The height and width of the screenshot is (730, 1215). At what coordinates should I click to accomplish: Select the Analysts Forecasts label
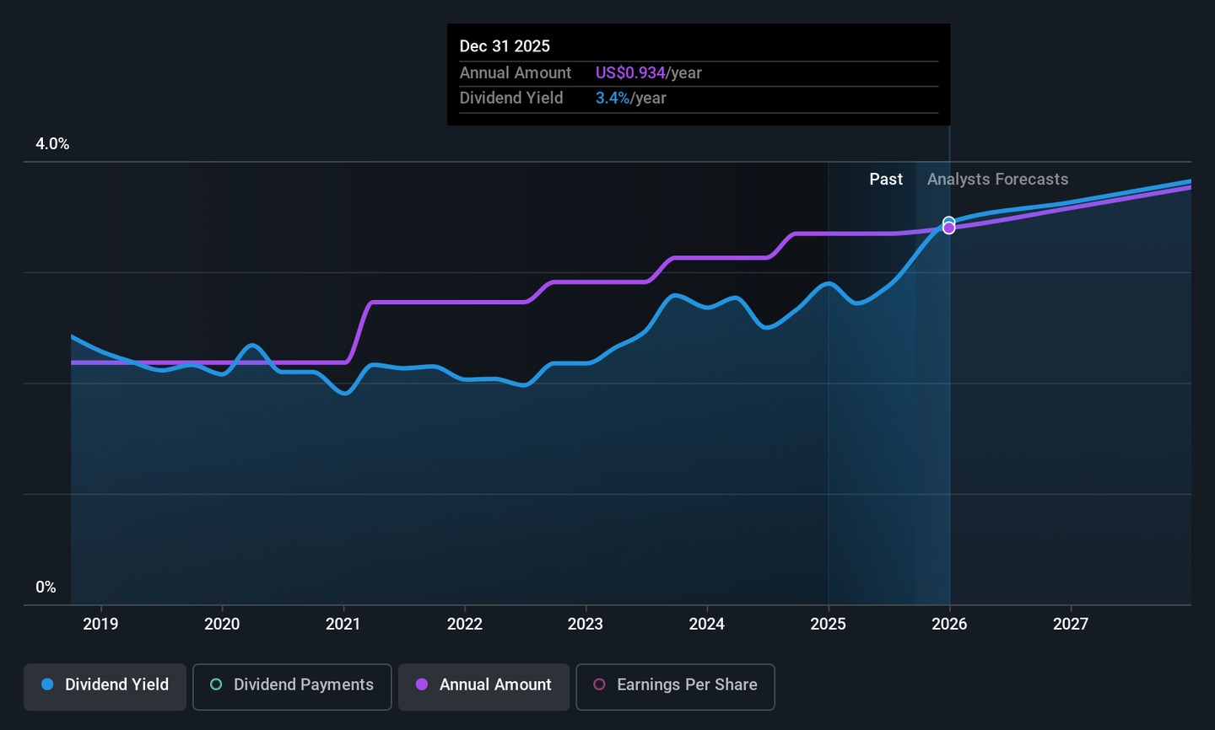point(997,180)
